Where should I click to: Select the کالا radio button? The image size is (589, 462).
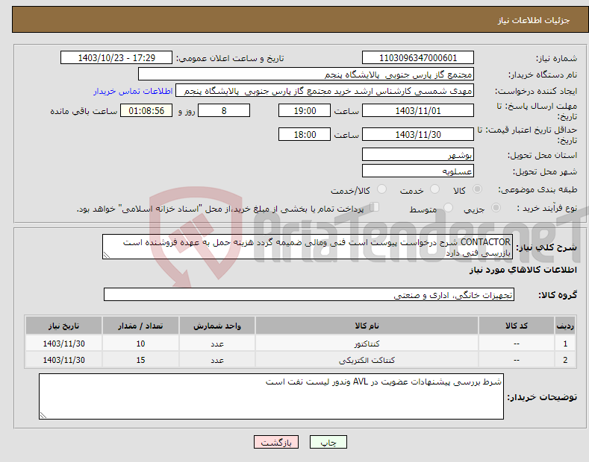coord(477,189)
